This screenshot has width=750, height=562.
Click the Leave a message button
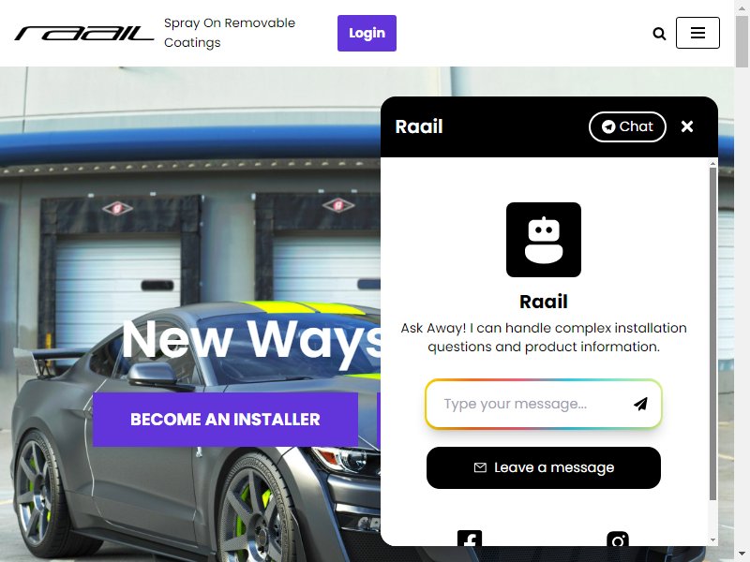click(x=544, y=467)
